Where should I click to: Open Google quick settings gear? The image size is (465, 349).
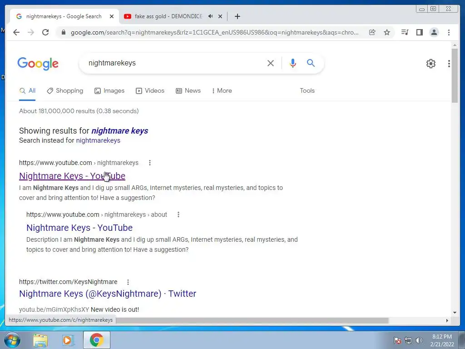click(x=431, y=63)
